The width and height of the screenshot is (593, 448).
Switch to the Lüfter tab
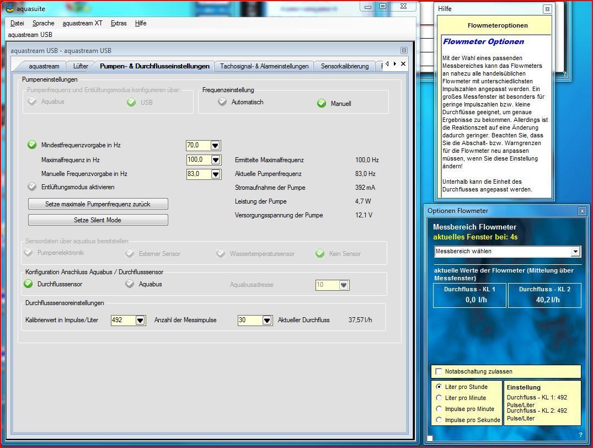tap(81, 66)
